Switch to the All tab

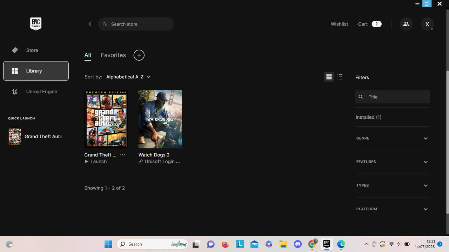(88, 55)
